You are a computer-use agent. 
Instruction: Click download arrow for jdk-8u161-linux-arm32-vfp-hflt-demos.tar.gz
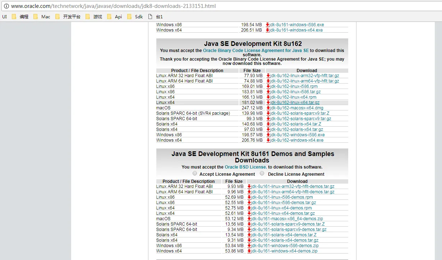point(249,186)
